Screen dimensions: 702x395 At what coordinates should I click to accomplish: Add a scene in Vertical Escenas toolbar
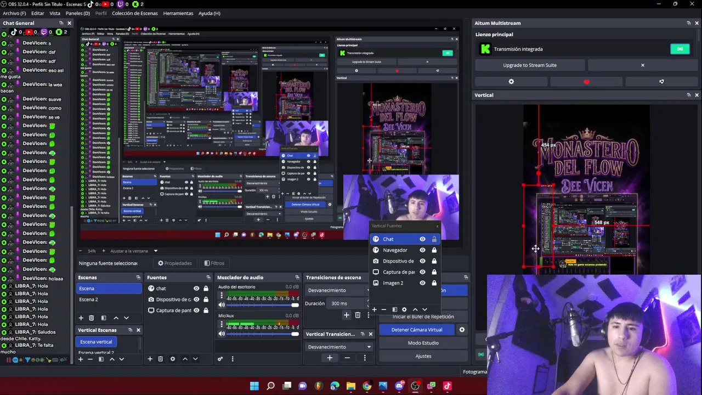pos(80,359)
